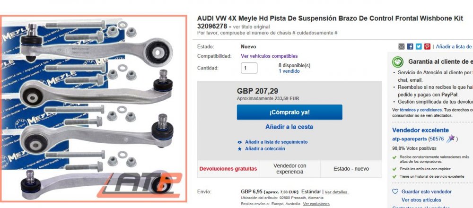The image size is (473, 208).
Task: Open términos y condiciones link
Action: pyautogui.click(x=421, y=110)
